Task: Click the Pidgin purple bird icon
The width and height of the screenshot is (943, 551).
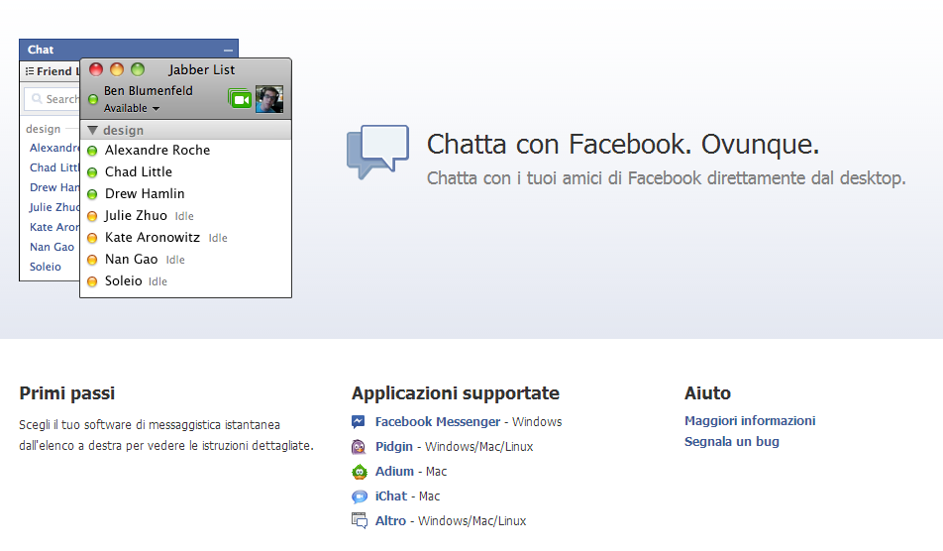Action: [x=359, y=446]
